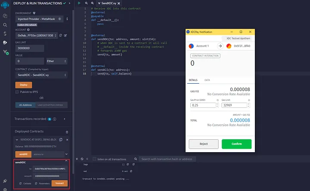Open the Account selection dropdown
The height and width of the screenshot is (191, 310).
click(36, 35)
